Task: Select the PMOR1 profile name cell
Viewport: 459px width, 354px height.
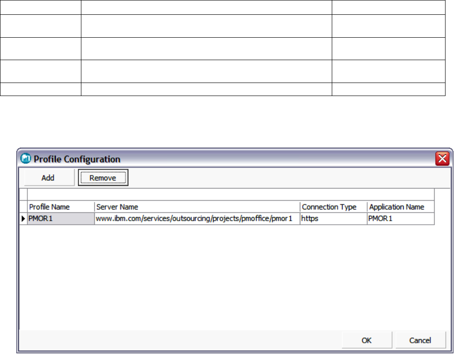Action: point(61,219)
